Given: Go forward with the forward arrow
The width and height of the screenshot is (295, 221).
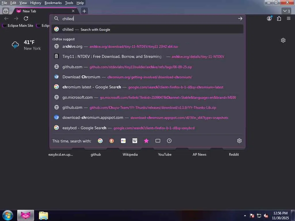Looking at the screenshot, I should click(16, 18).
